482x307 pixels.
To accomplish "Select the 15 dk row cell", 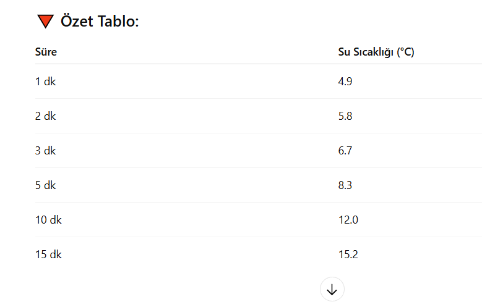I will coord(48,254).
